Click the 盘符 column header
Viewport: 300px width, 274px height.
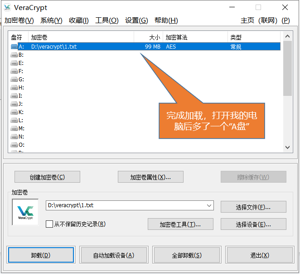click(19, 37)
